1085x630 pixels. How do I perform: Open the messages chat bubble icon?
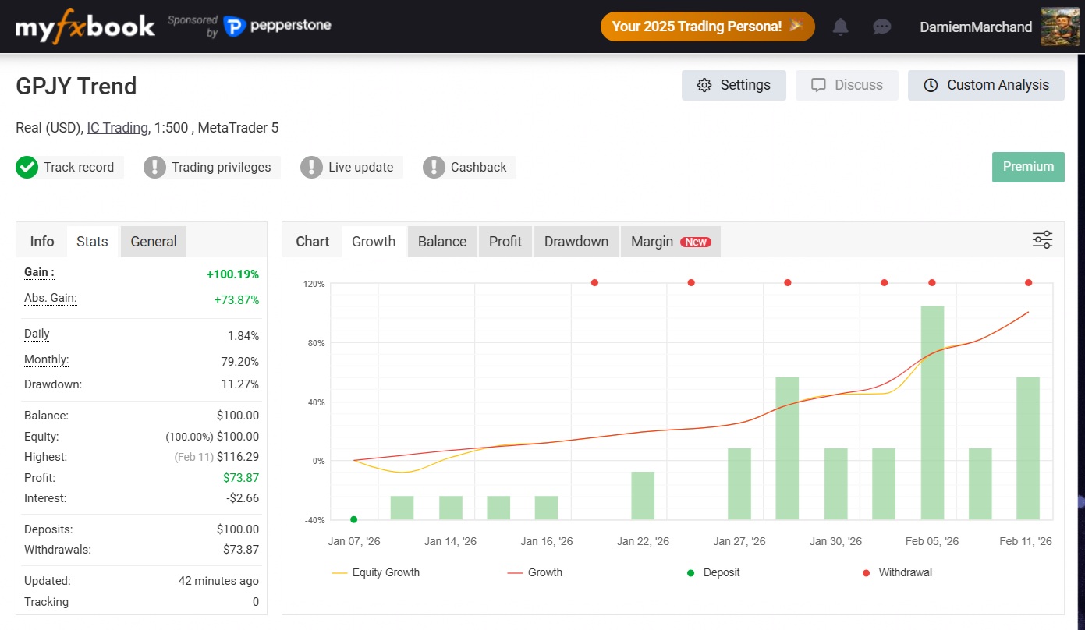881,27
